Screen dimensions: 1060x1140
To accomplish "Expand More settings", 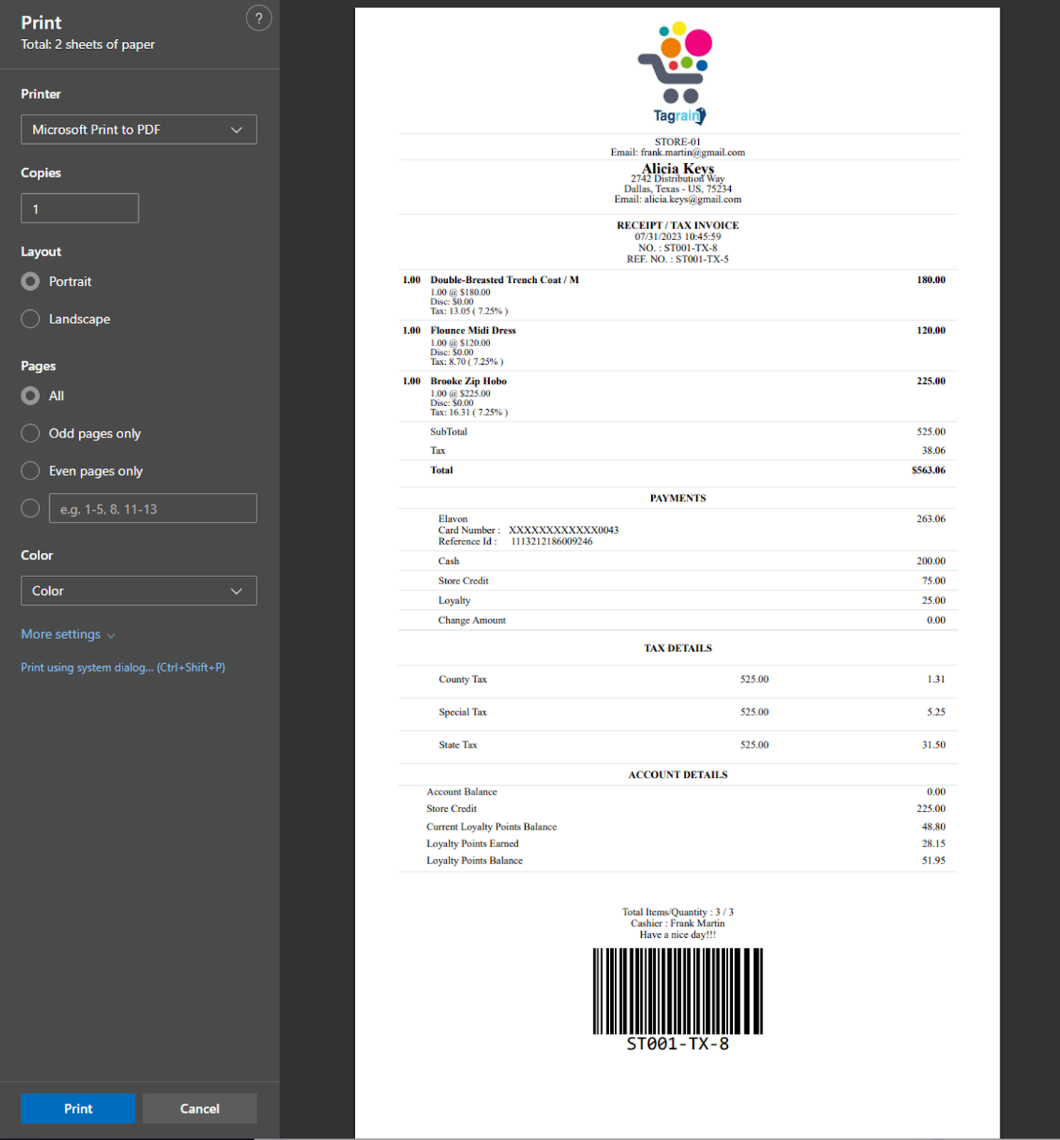I will [68, 634].
